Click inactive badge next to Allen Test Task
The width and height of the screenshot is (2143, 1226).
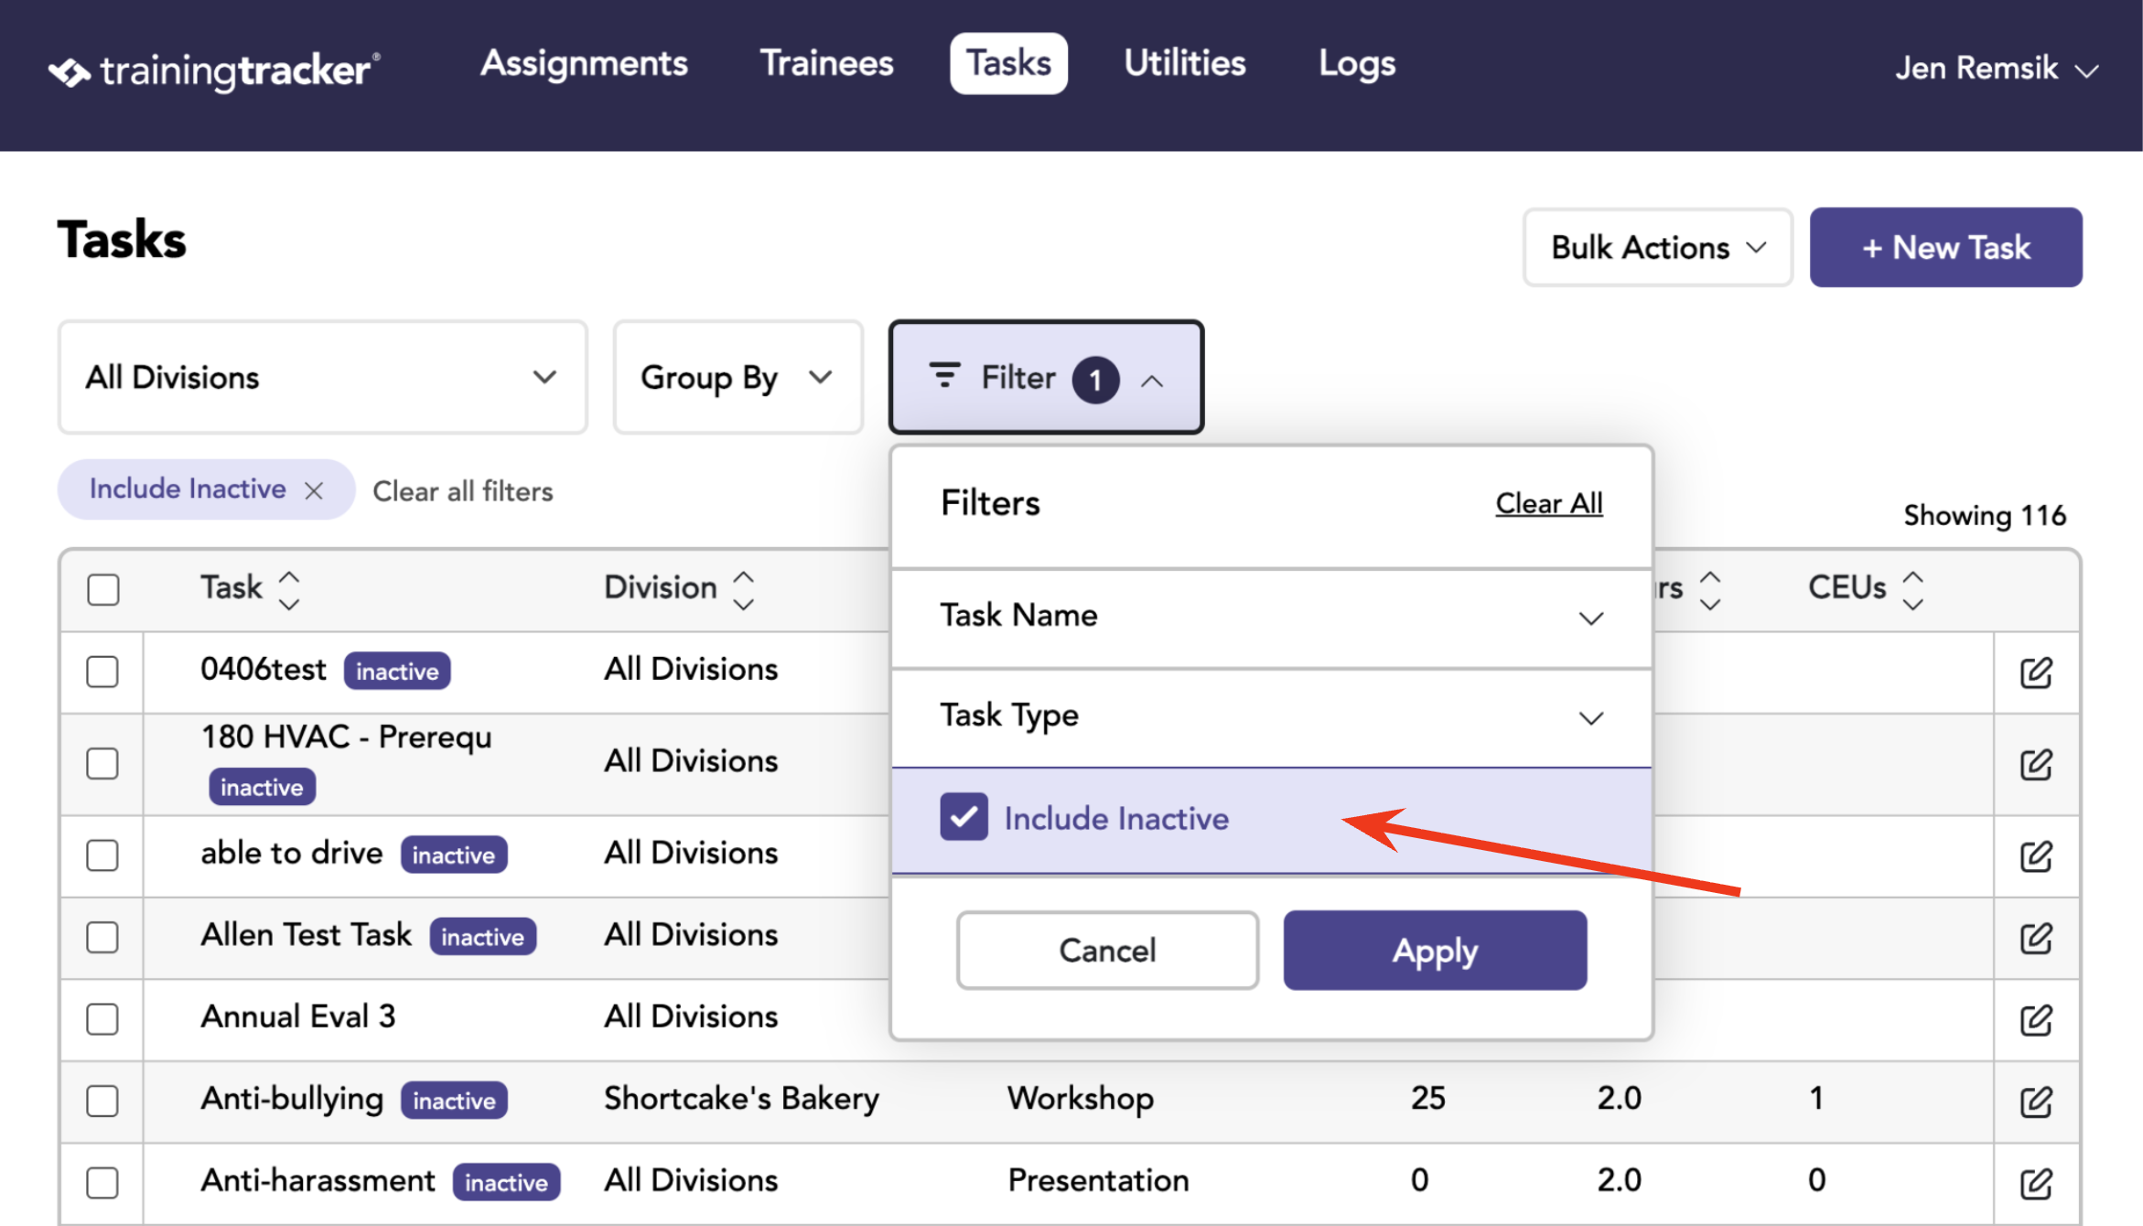483,937
